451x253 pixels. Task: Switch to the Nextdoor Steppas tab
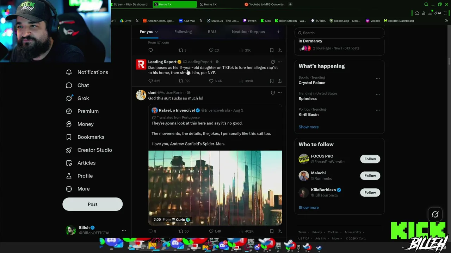[248, 32]
